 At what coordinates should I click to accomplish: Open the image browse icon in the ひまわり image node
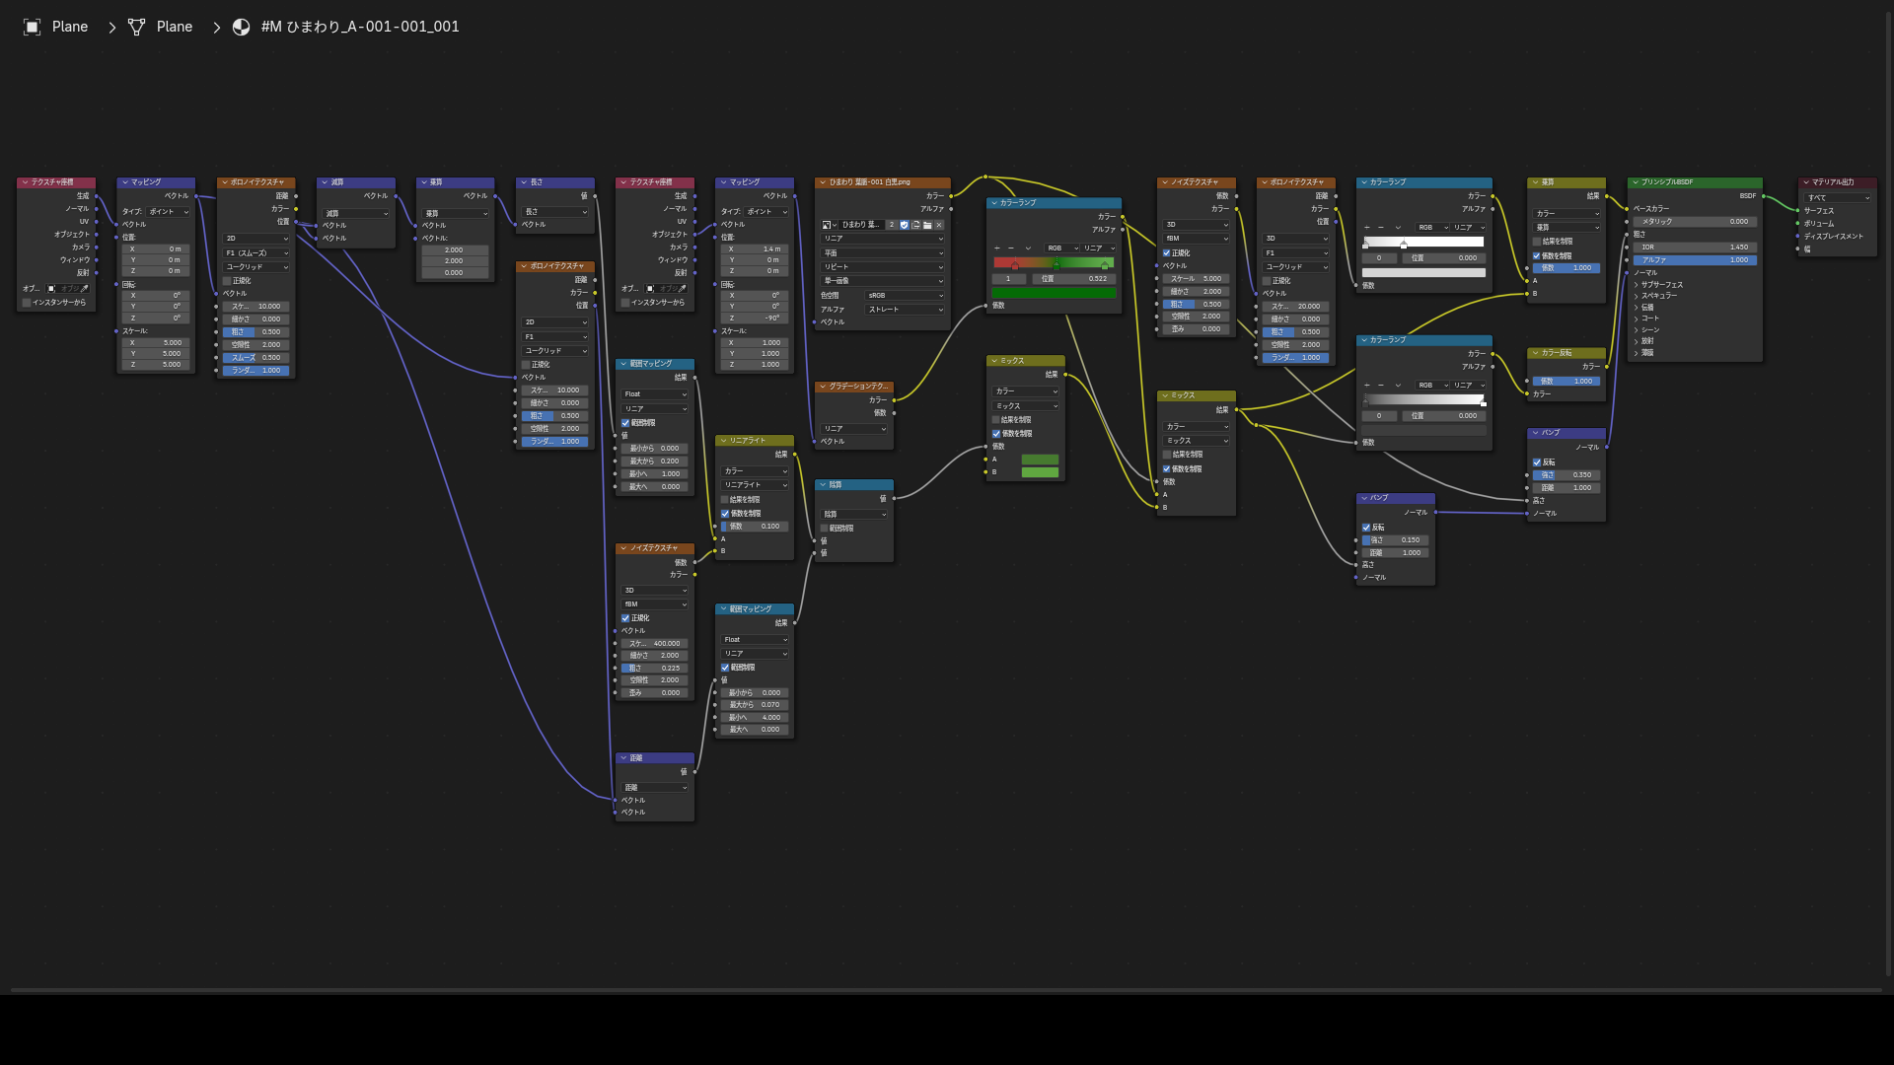[828, 225]
